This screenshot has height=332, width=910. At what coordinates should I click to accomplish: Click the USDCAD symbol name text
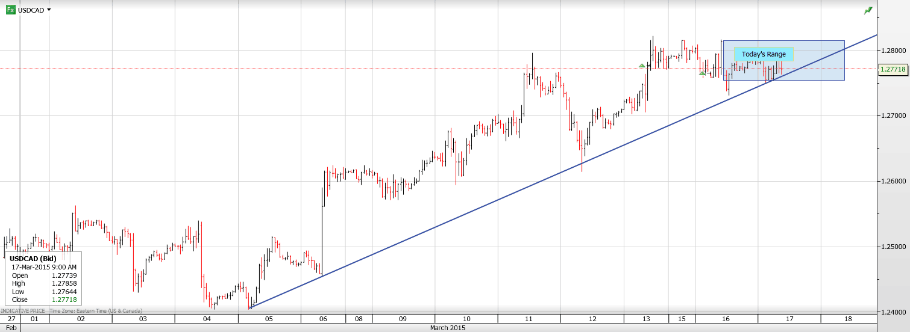click(x=31, y=10)
